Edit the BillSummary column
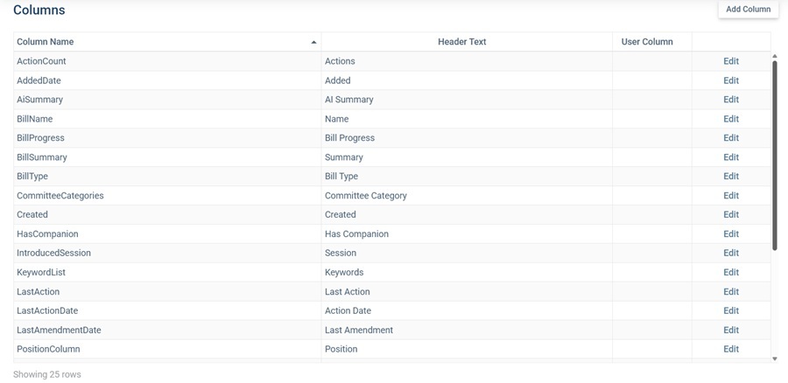The height and width of the screenshot is (383, 788). (731, 157)
